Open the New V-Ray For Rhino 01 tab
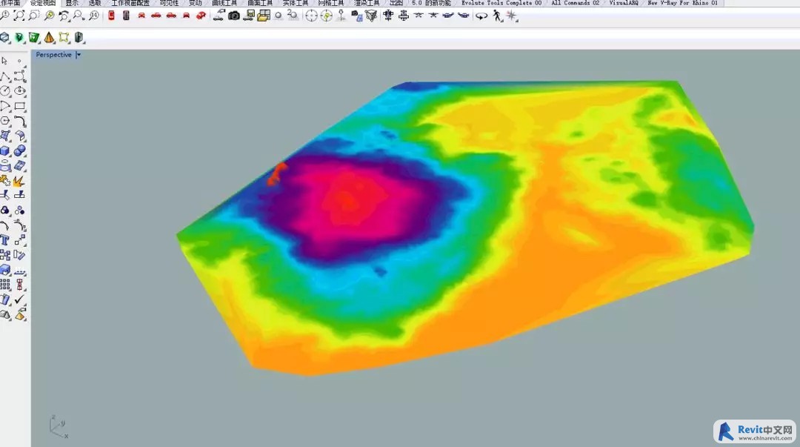800x447 pixels. tap(682, 3)
